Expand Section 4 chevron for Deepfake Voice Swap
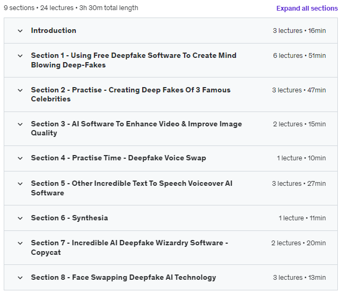 pos(20,158)
